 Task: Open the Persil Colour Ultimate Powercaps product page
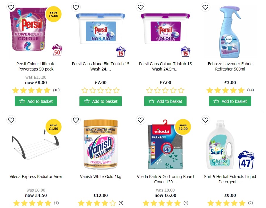pos(36,66)
